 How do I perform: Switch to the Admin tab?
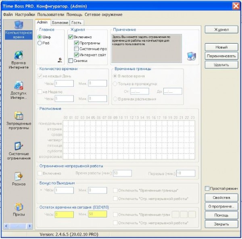click(43, 22)
